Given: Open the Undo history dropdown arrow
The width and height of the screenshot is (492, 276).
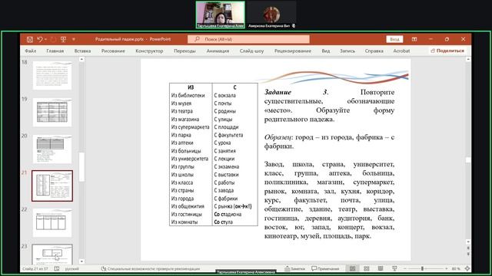Looking at the screenshot, I should 45,39.
